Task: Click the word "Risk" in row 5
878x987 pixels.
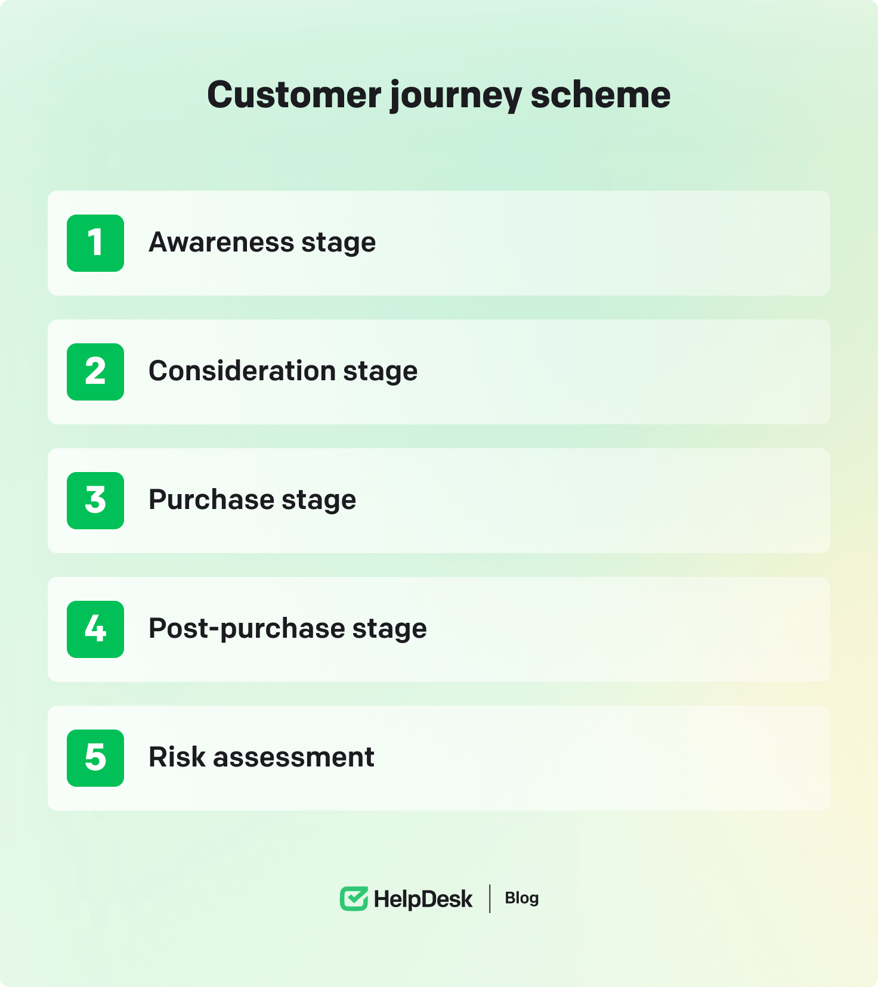Action: point(177,757)
